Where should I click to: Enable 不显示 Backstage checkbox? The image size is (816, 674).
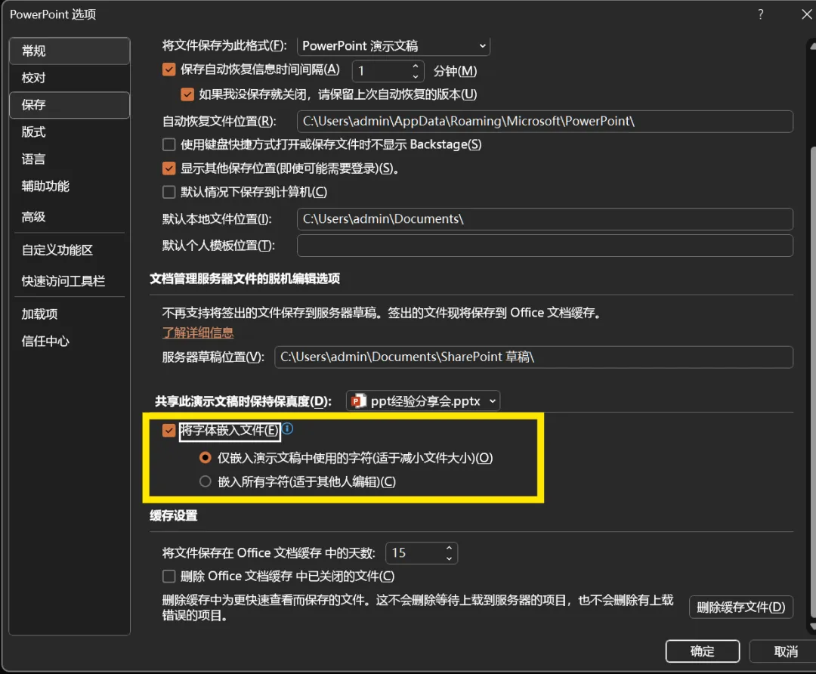coord(169,144)
